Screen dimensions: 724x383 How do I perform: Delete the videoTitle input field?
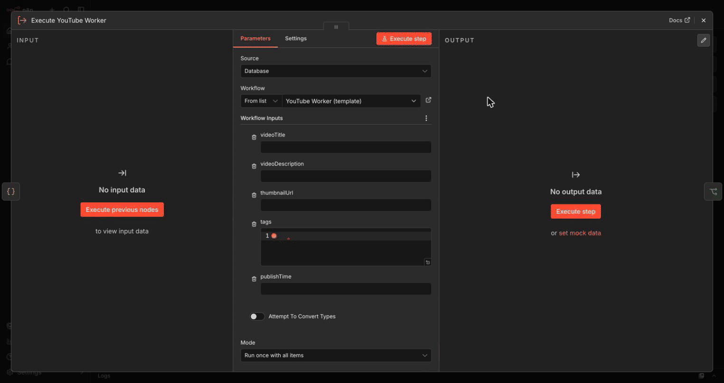pyautogui.click(x=254, y=137)
